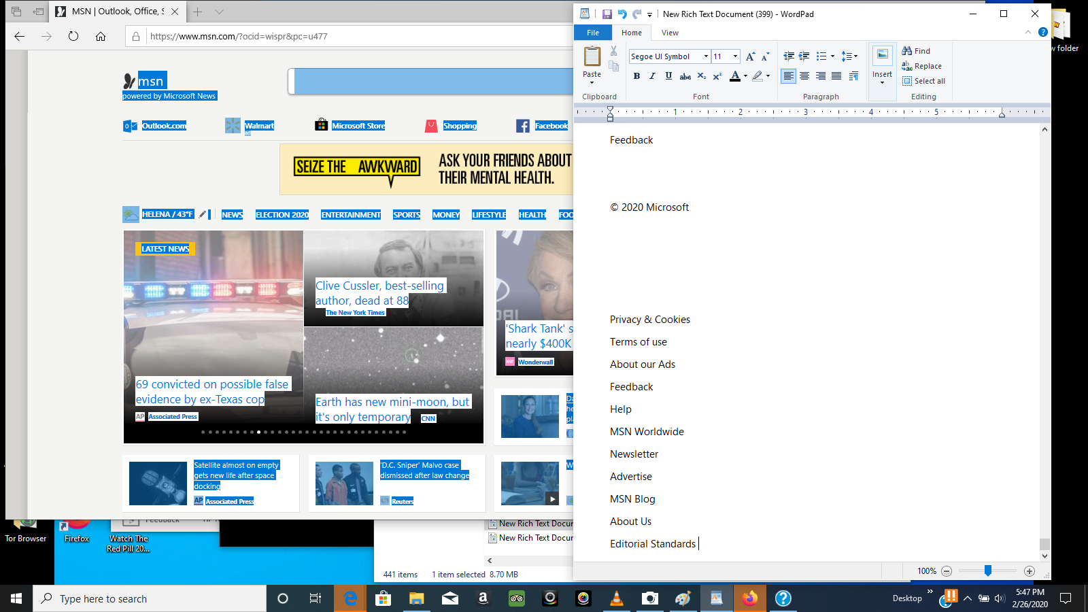Toggle bold formatting

pos(636,76)
